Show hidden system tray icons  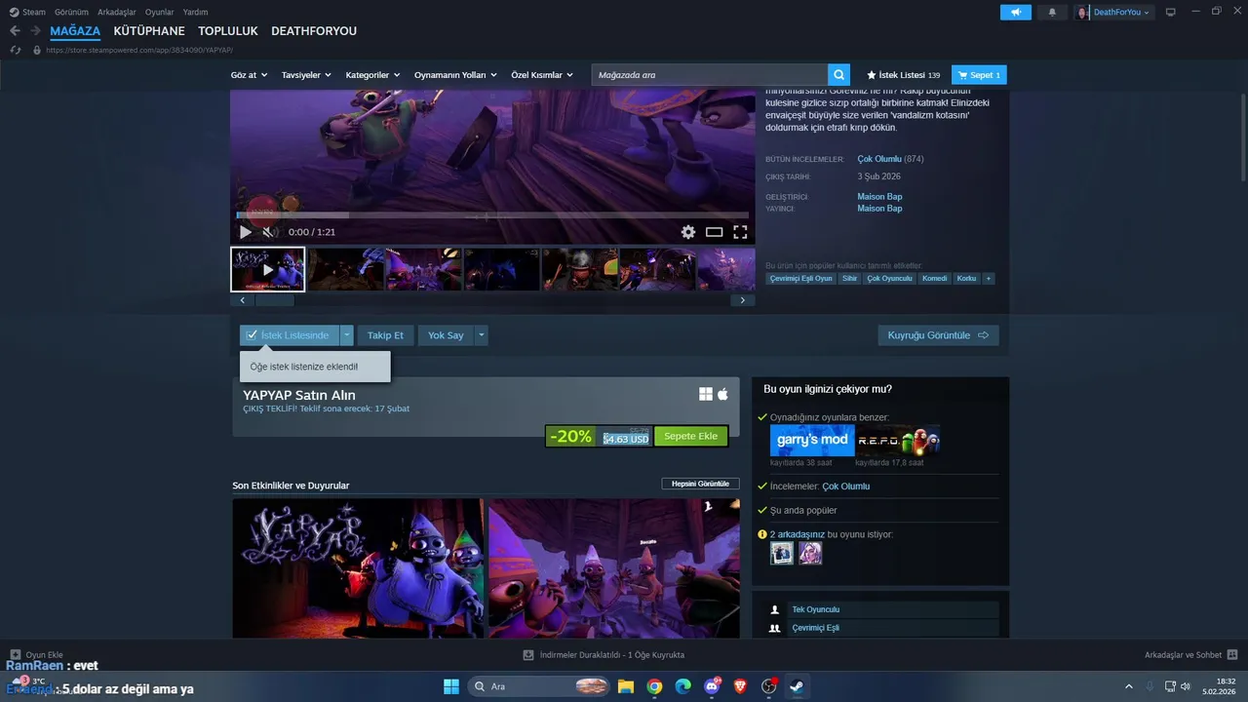click(x=1129, y=686)
